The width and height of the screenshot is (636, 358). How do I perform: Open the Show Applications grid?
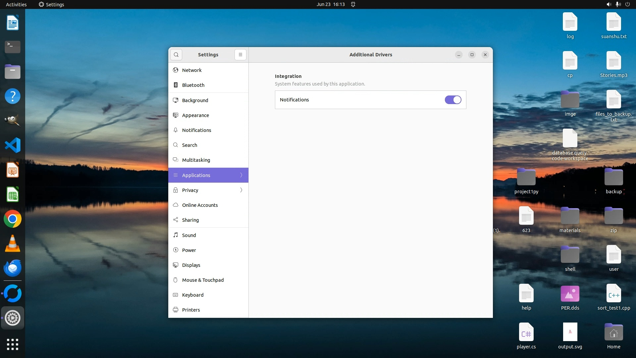point(13,344)
